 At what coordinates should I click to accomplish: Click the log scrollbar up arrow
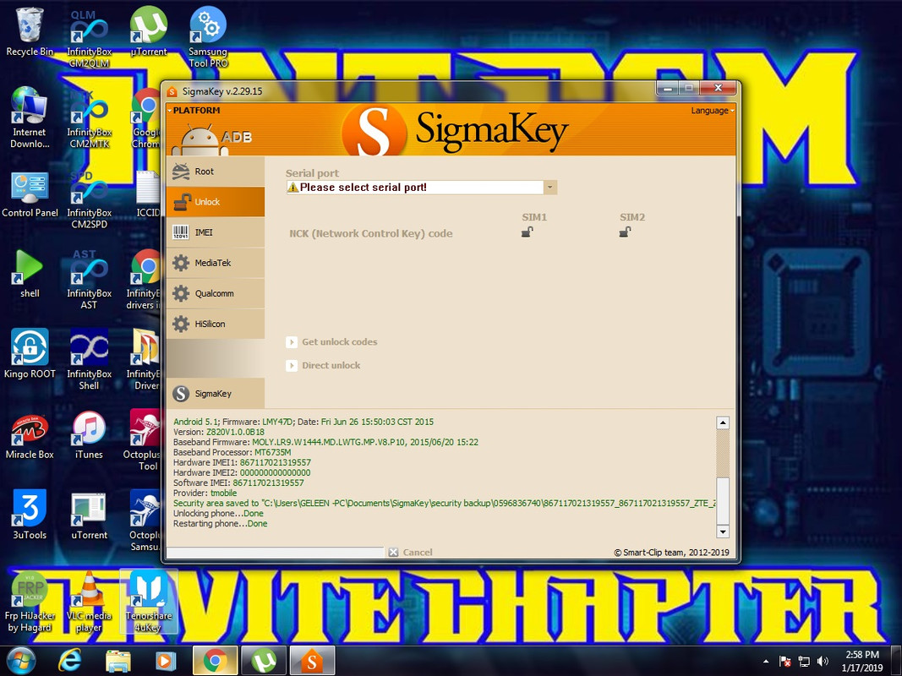click(723, 423)
